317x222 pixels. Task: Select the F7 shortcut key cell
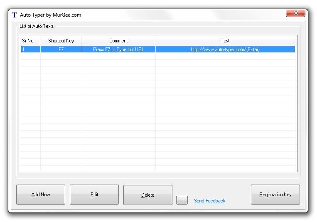[x=61, y=49]
